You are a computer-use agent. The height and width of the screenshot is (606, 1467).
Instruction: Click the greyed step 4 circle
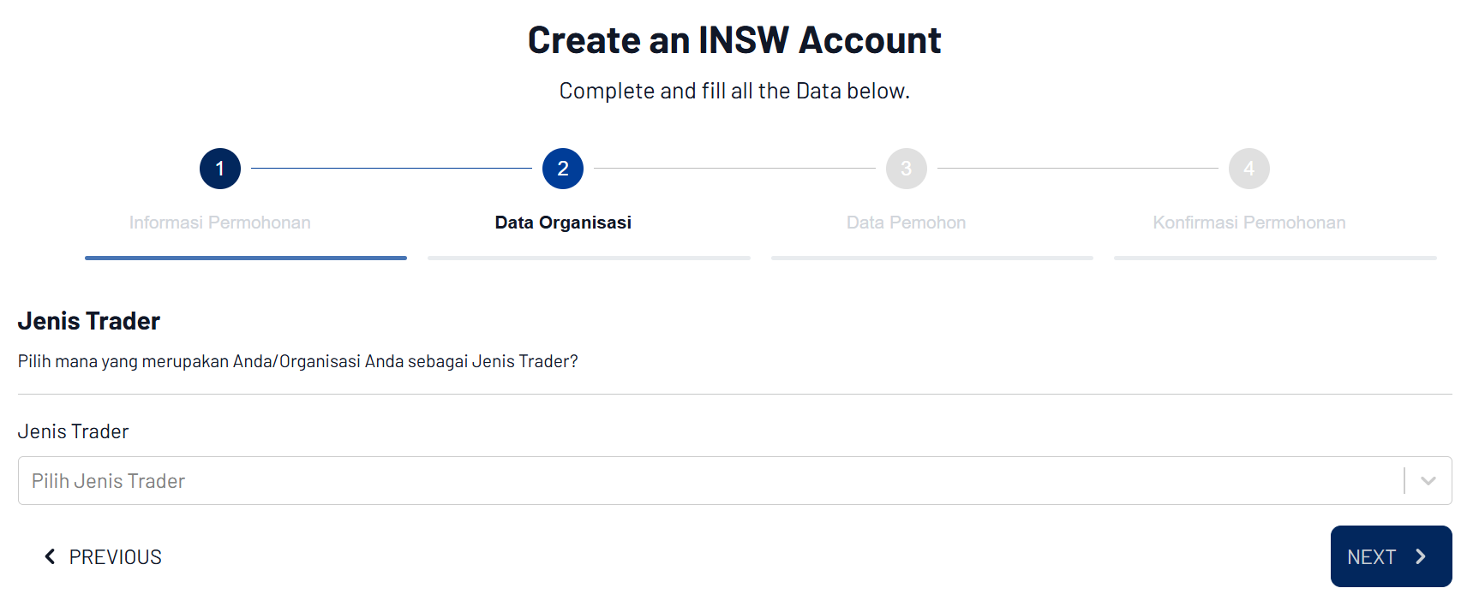click(x=1248, y=169)
